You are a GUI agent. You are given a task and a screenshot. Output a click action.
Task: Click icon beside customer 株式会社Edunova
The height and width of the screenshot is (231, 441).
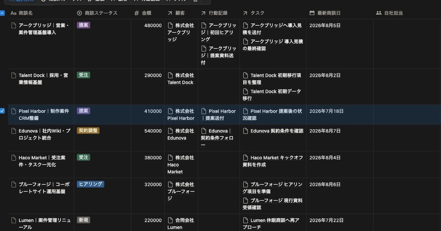coord(170,131)
